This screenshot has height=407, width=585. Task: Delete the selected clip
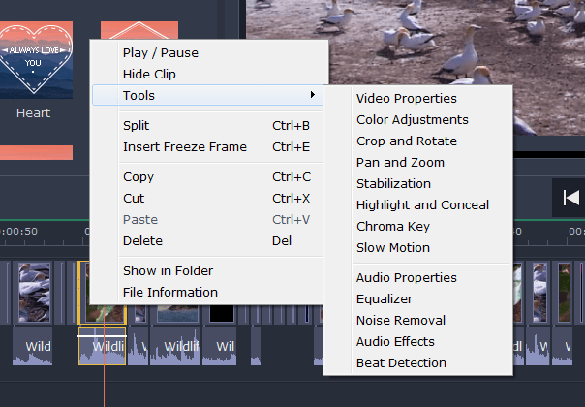point(142,240)
